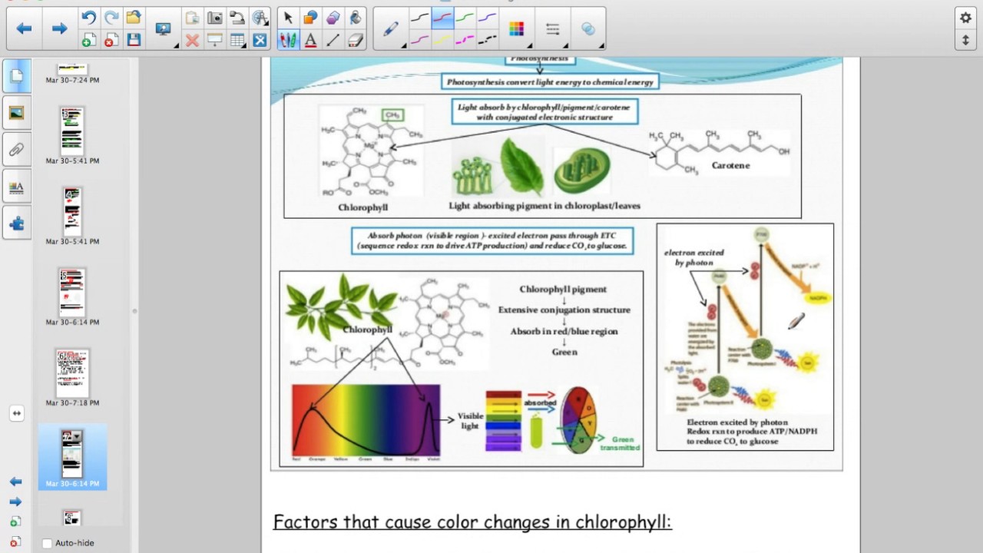Image resolution: width=983 pixels, height=553 pixels.
Task: Open the selected page thumbnail menu arrow
Action: [x=77, y=436]
